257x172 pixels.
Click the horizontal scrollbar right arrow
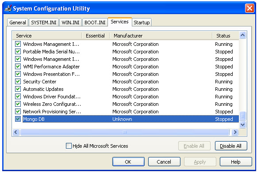pyautogui.click(x=235, y=132)
